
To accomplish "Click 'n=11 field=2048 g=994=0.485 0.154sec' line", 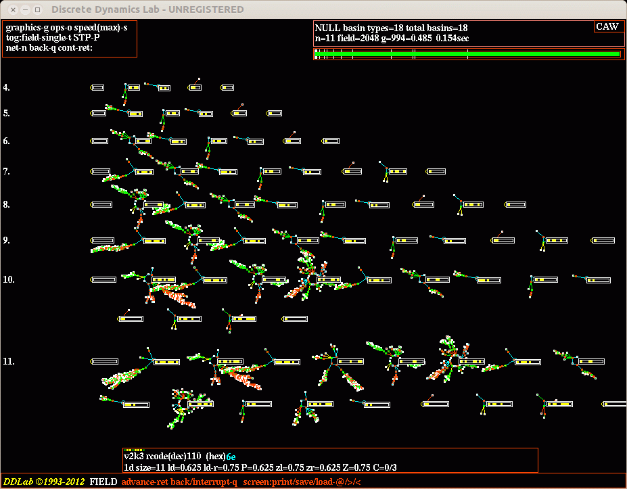I will tap(392, 39).
